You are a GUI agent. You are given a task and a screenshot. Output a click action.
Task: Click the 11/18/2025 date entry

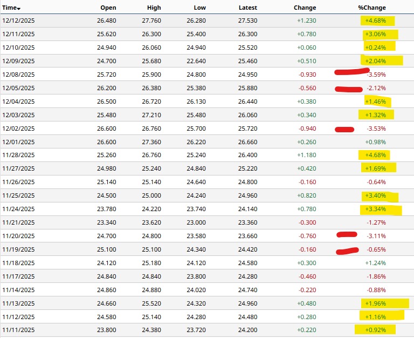pos(18,263)
